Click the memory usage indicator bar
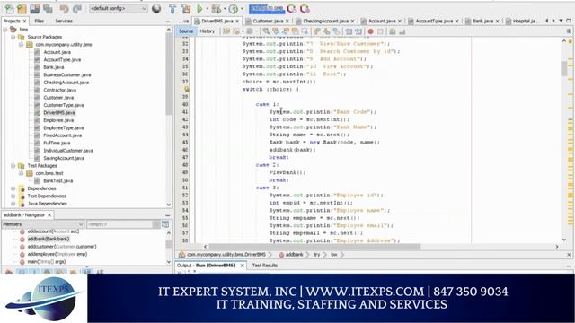Viewport: 575px width, 323px height. click(267, 8)
